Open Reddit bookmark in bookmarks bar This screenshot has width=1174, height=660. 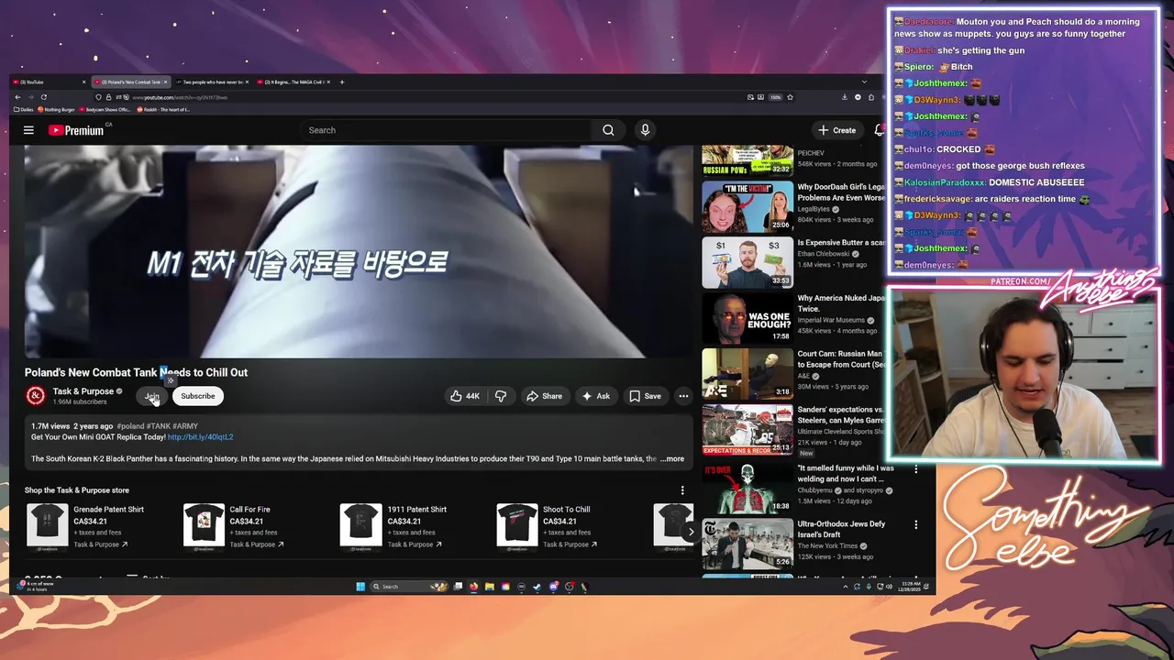(x=163, y=110)
